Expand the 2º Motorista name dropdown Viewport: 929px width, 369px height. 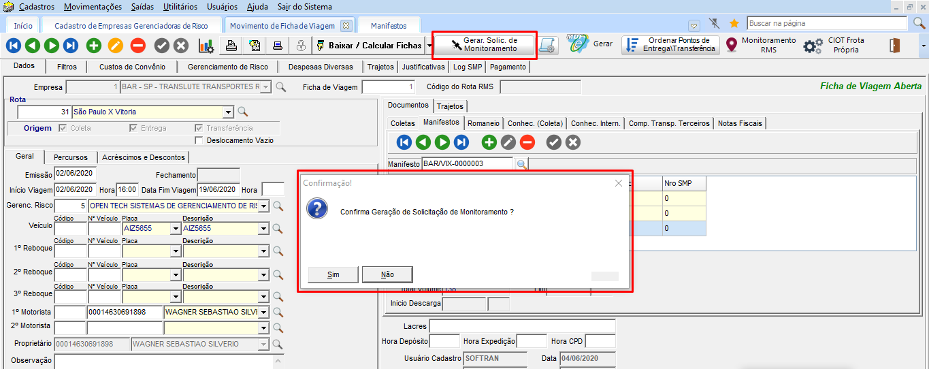tap(263, 328)
